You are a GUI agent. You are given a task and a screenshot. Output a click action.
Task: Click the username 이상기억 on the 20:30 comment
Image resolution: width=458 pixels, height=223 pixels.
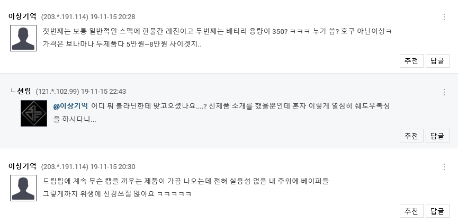pos(22,166)
